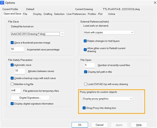157x128 pixels.
Task: Enable Maintain a log file checkbox
Action: coord(12,84)
